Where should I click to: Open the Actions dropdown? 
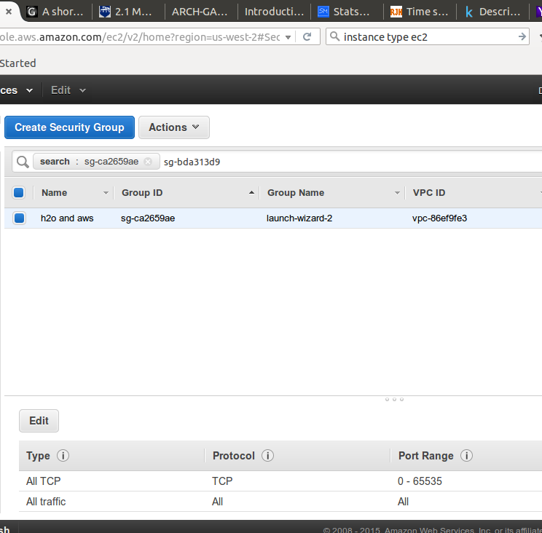tap(173, 127)
